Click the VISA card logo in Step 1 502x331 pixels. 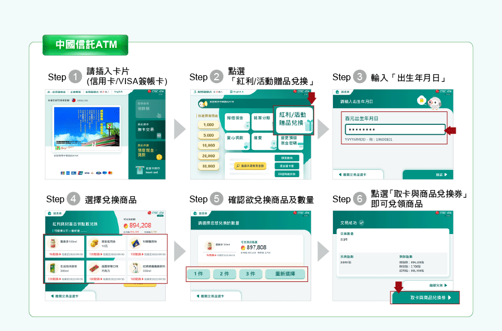click(x=87, y=173)
